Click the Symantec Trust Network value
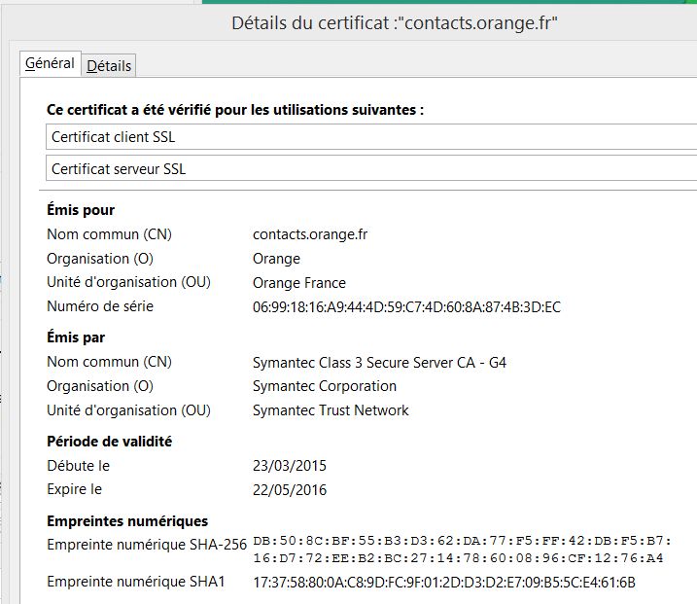Screen dimensions: 697x604 pos(331,410)
